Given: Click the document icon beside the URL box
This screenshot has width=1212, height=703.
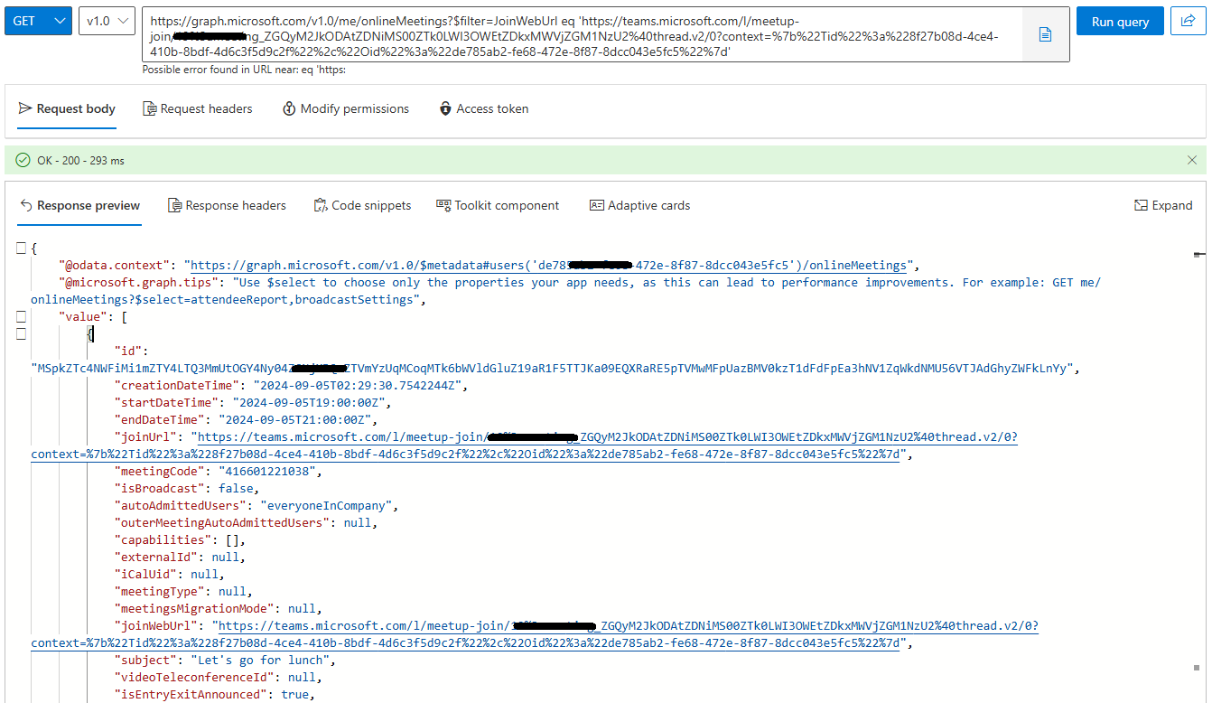Looking at the screenshot, I should (1045, 35).
